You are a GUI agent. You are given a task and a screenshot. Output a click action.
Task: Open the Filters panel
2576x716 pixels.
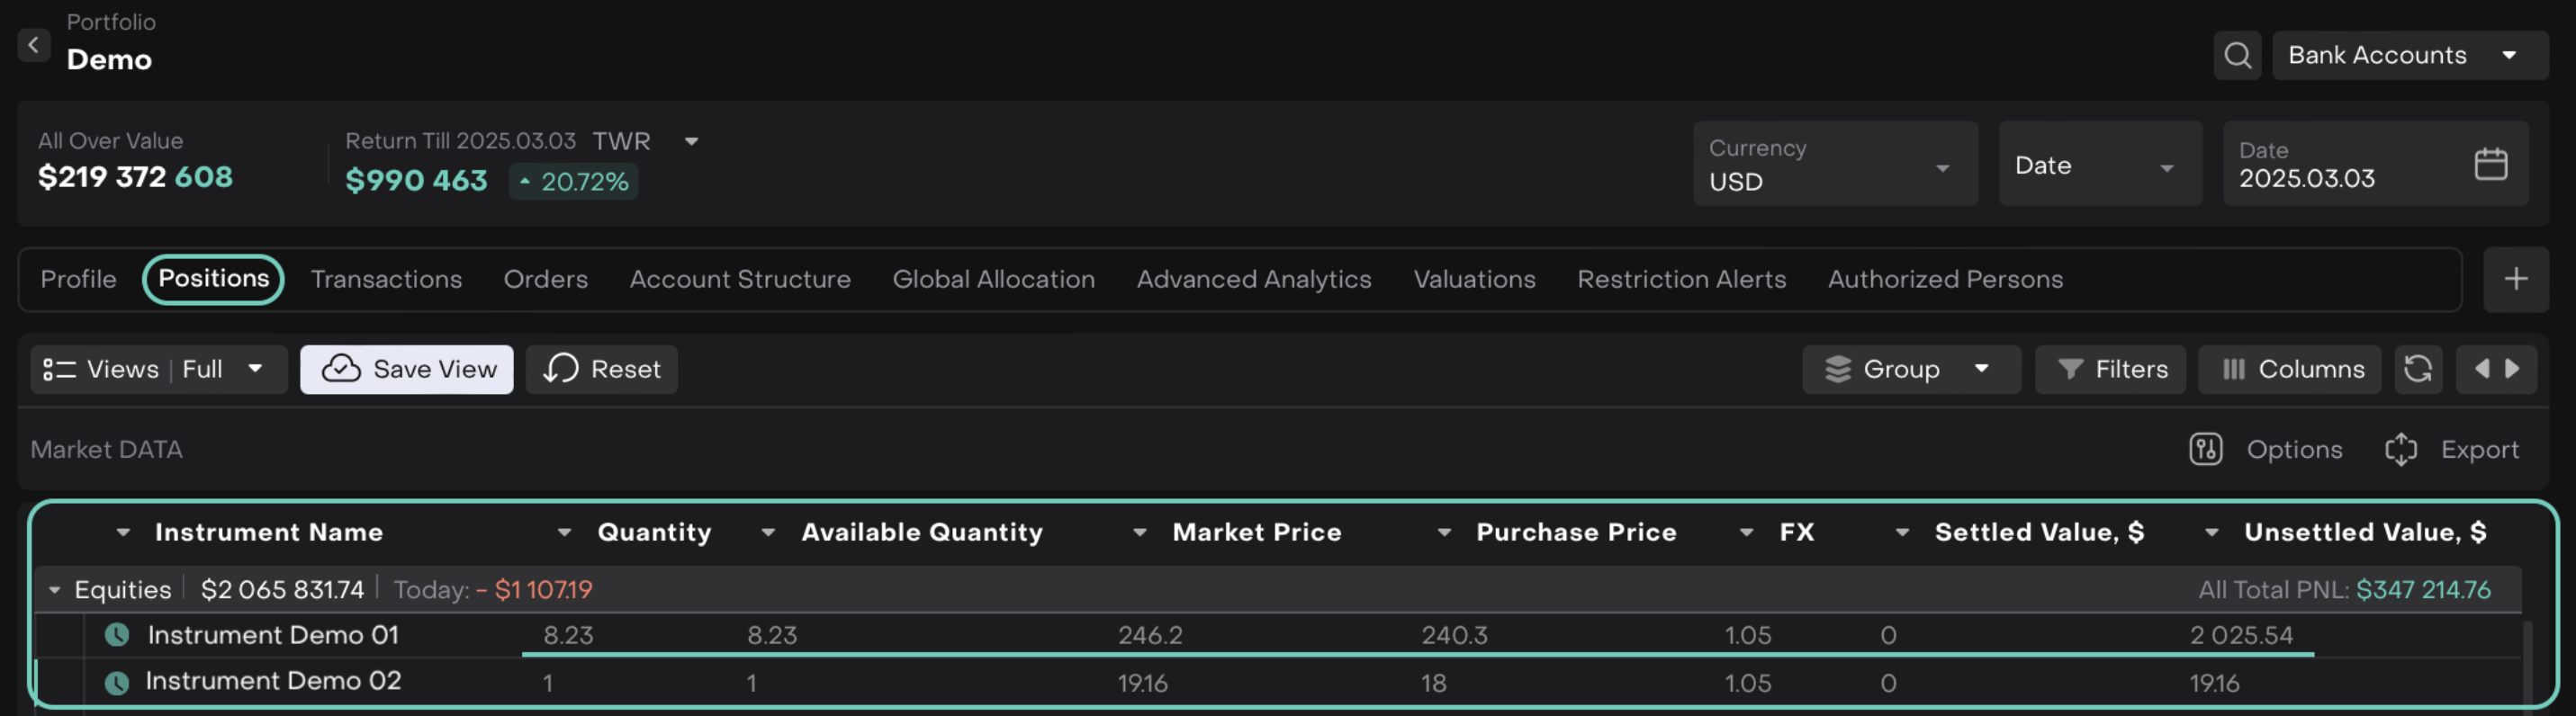coord(2110,369)
